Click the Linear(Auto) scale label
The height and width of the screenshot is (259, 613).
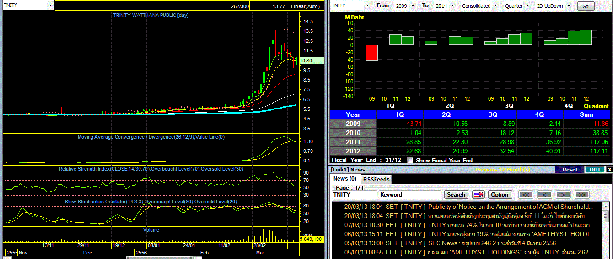coord(306,6)
